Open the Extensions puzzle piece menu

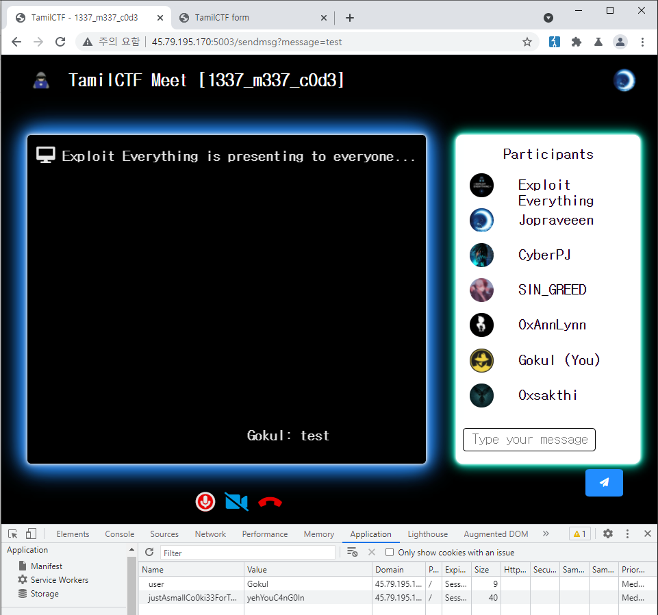[577, 42]
